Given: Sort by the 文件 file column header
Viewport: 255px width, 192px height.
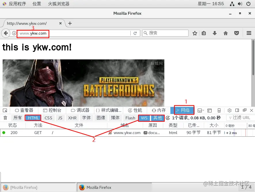Looking at the screenshot, I should point(79,125).
